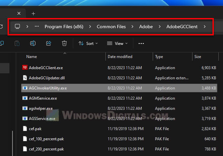Screen dimensions: 223x156
Task: Expand chevron after AdobeGCClient breadcrumb
Action: (205, 27)
